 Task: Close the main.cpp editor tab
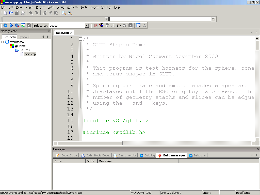tap(72, 33)
